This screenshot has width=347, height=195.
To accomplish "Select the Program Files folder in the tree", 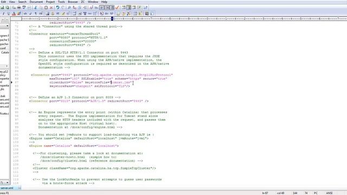I will coord(4,36).
